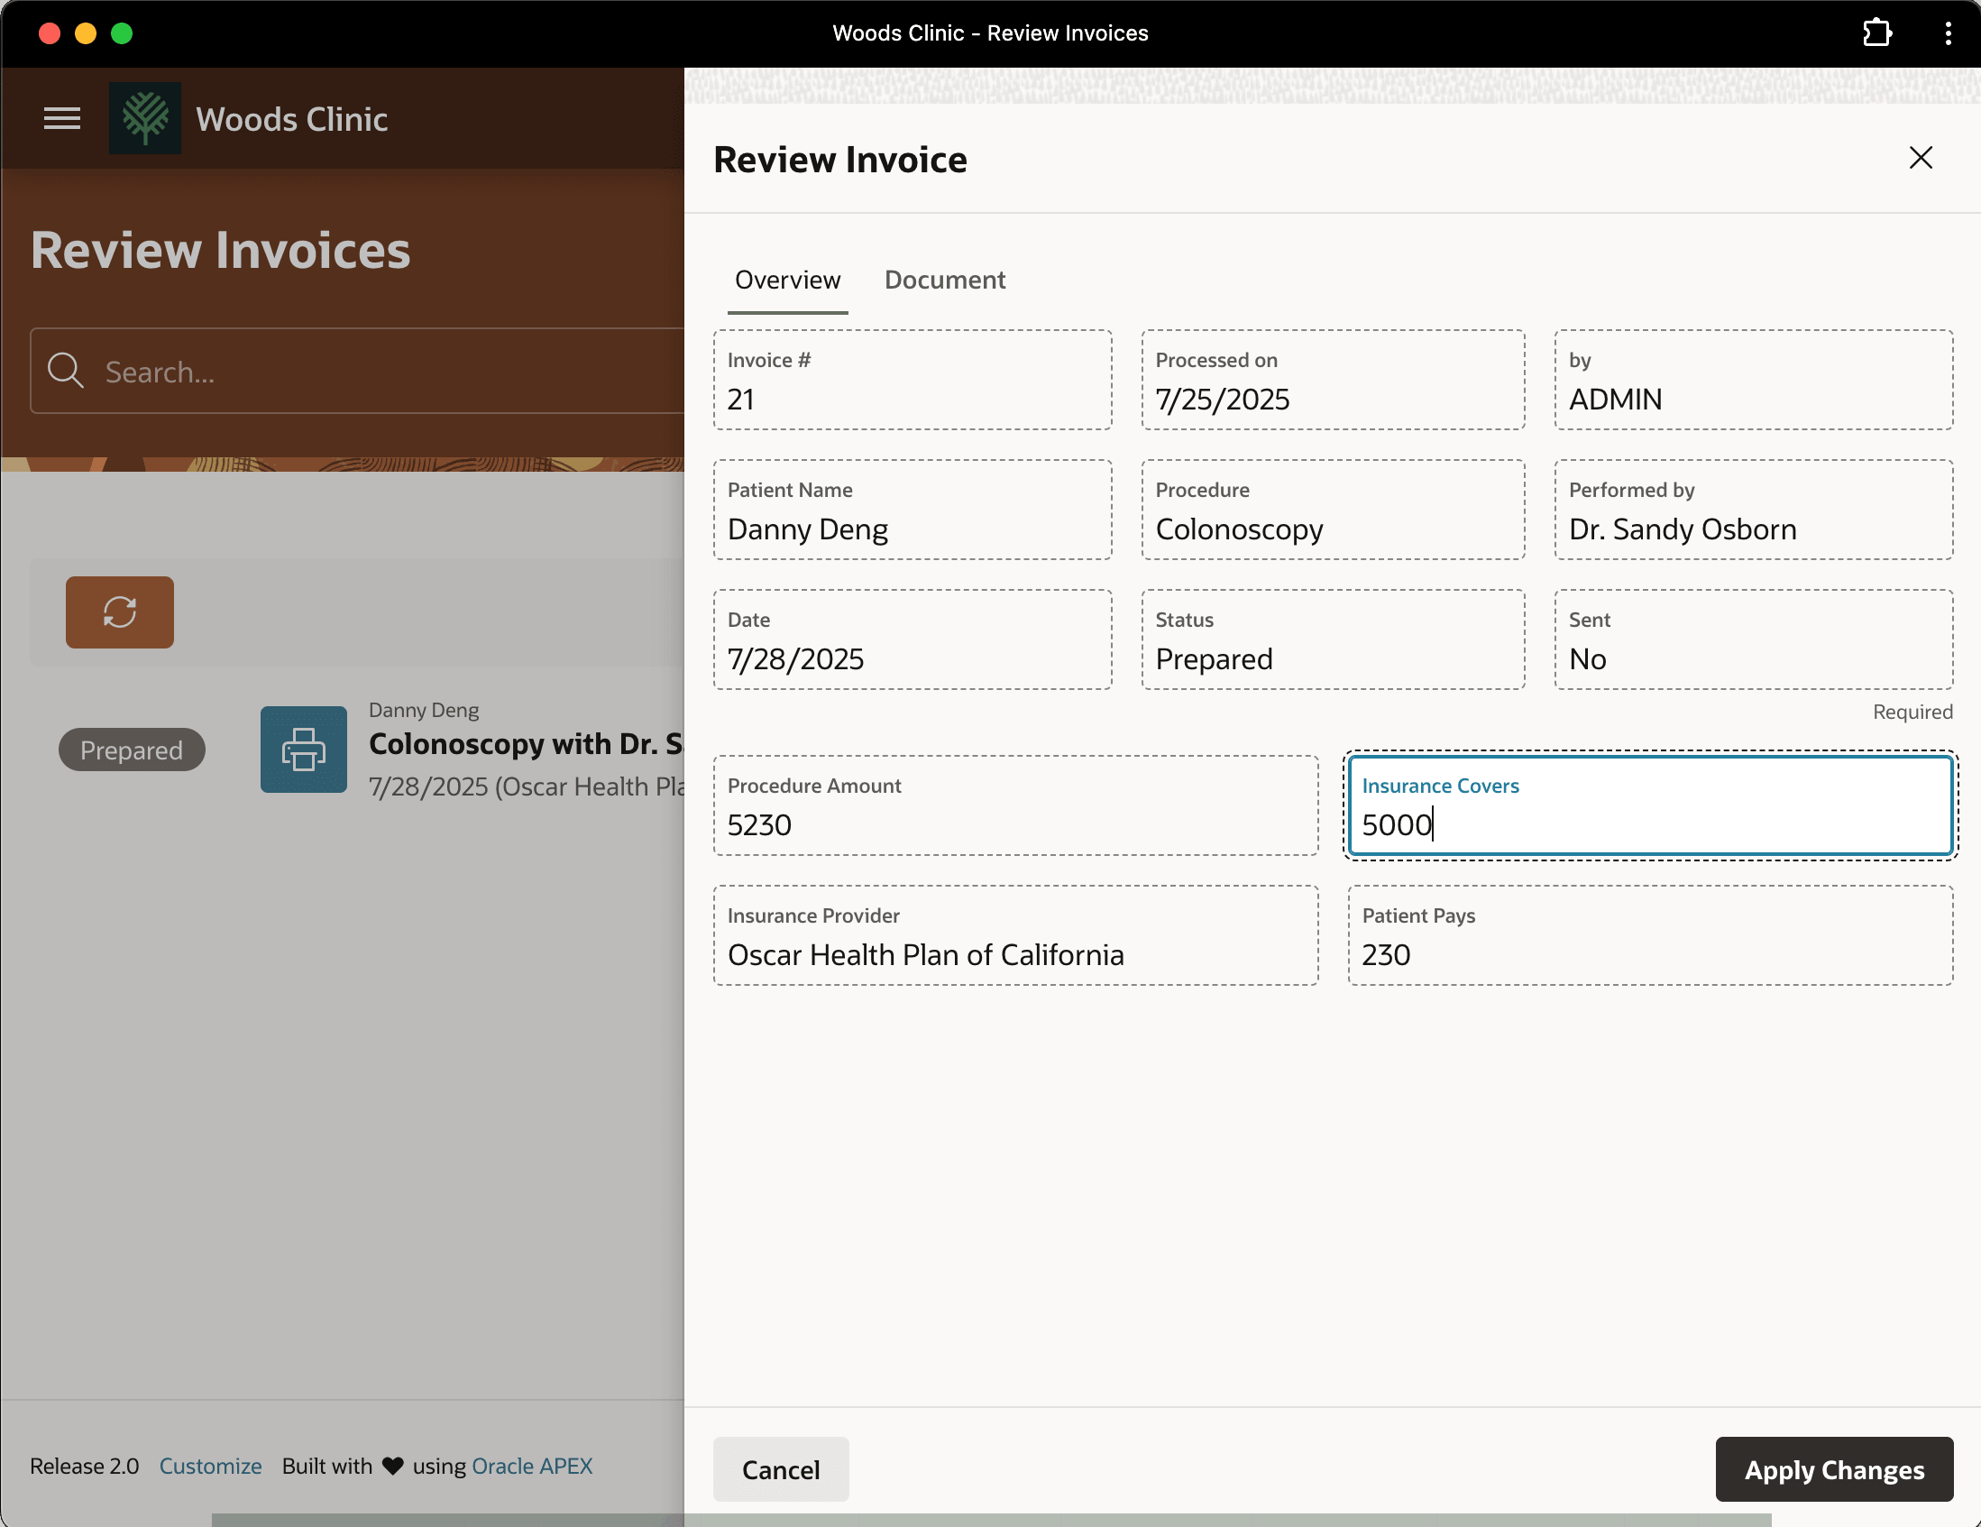The height and width of the screenshot is (1527, 1981).
Task: Click the Danny Deng name in invoice list
Action: tap(424, 710)
